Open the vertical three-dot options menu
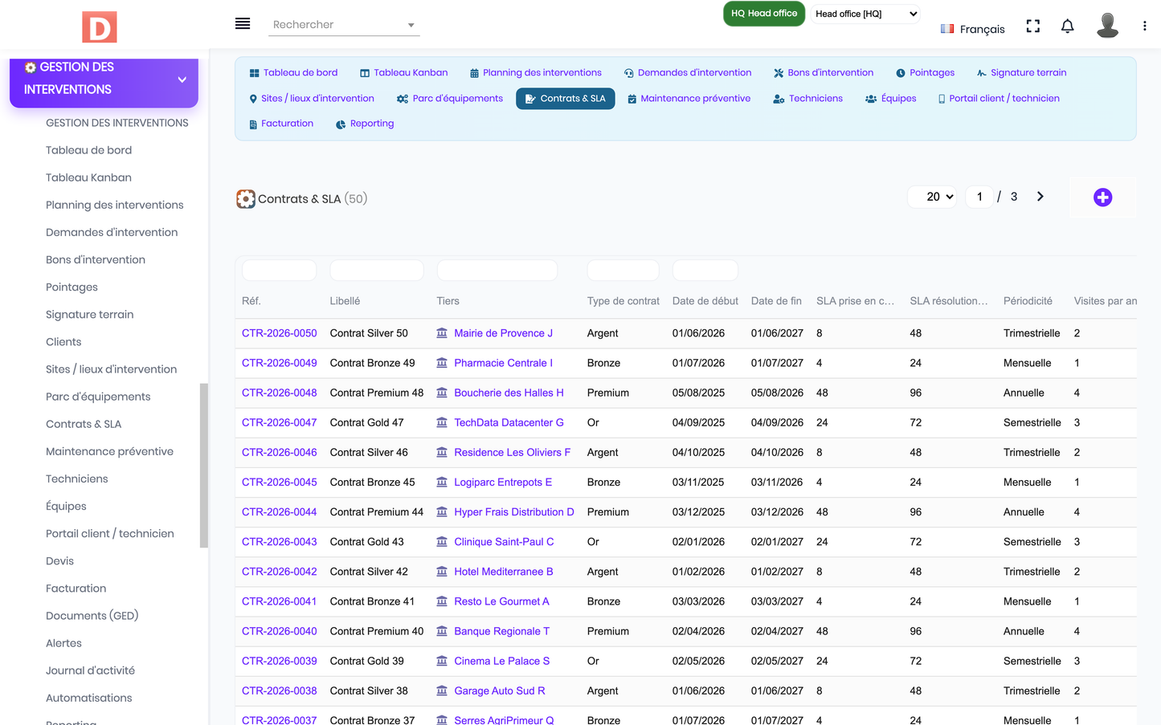The height and width of the screenshot is (725, 1161). [x=1144, y=26]
